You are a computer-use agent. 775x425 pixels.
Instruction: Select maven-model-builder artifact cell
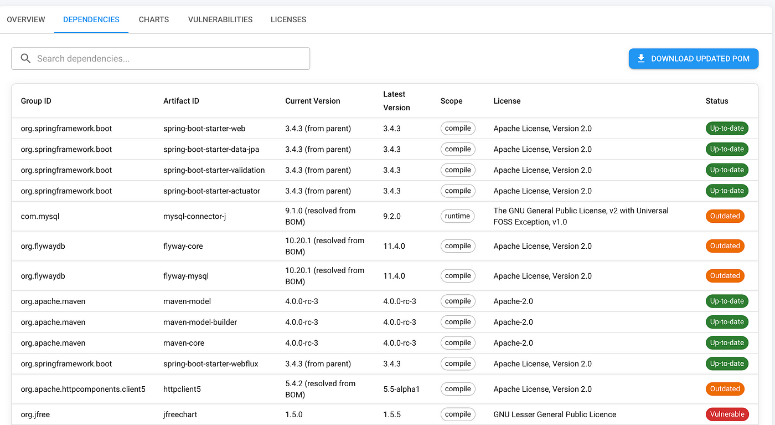(200, 322)
